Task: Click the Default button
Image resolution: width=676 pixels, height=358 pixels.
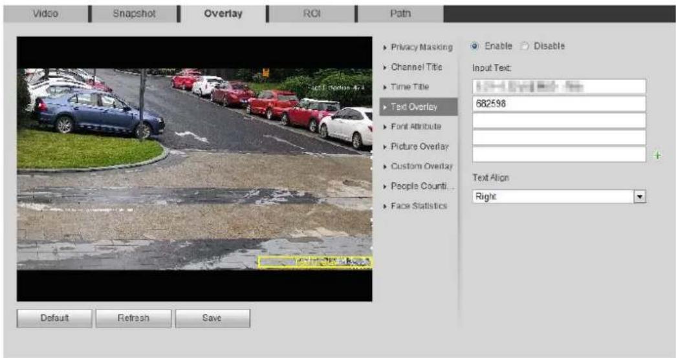Action: pos(54,318)
